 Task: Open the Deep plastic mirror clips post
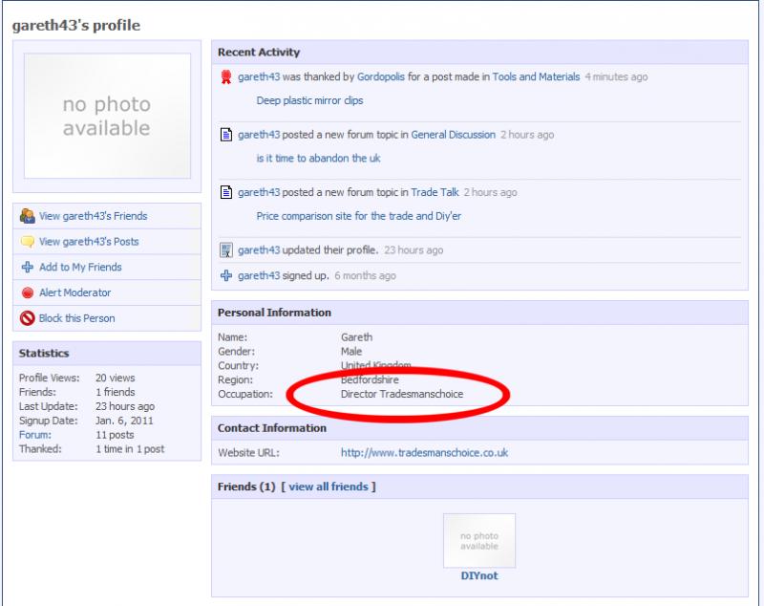click(x=309, y=100)
